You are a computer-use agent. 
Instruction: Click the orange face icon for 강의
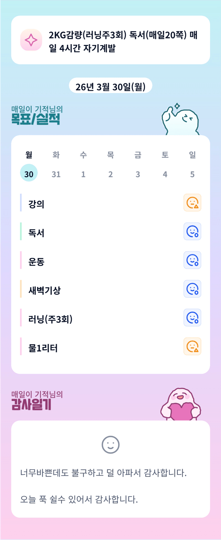(x=192, y=203)
